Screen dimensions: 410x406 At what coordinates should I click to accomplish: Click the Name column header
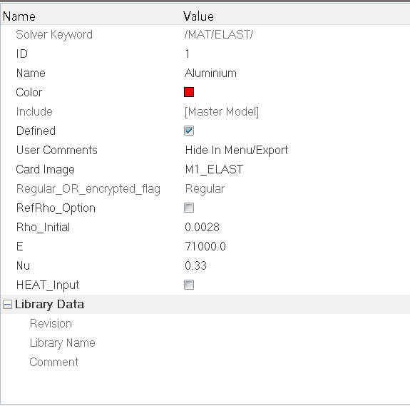pyautogui.click(x=19, y=16)
